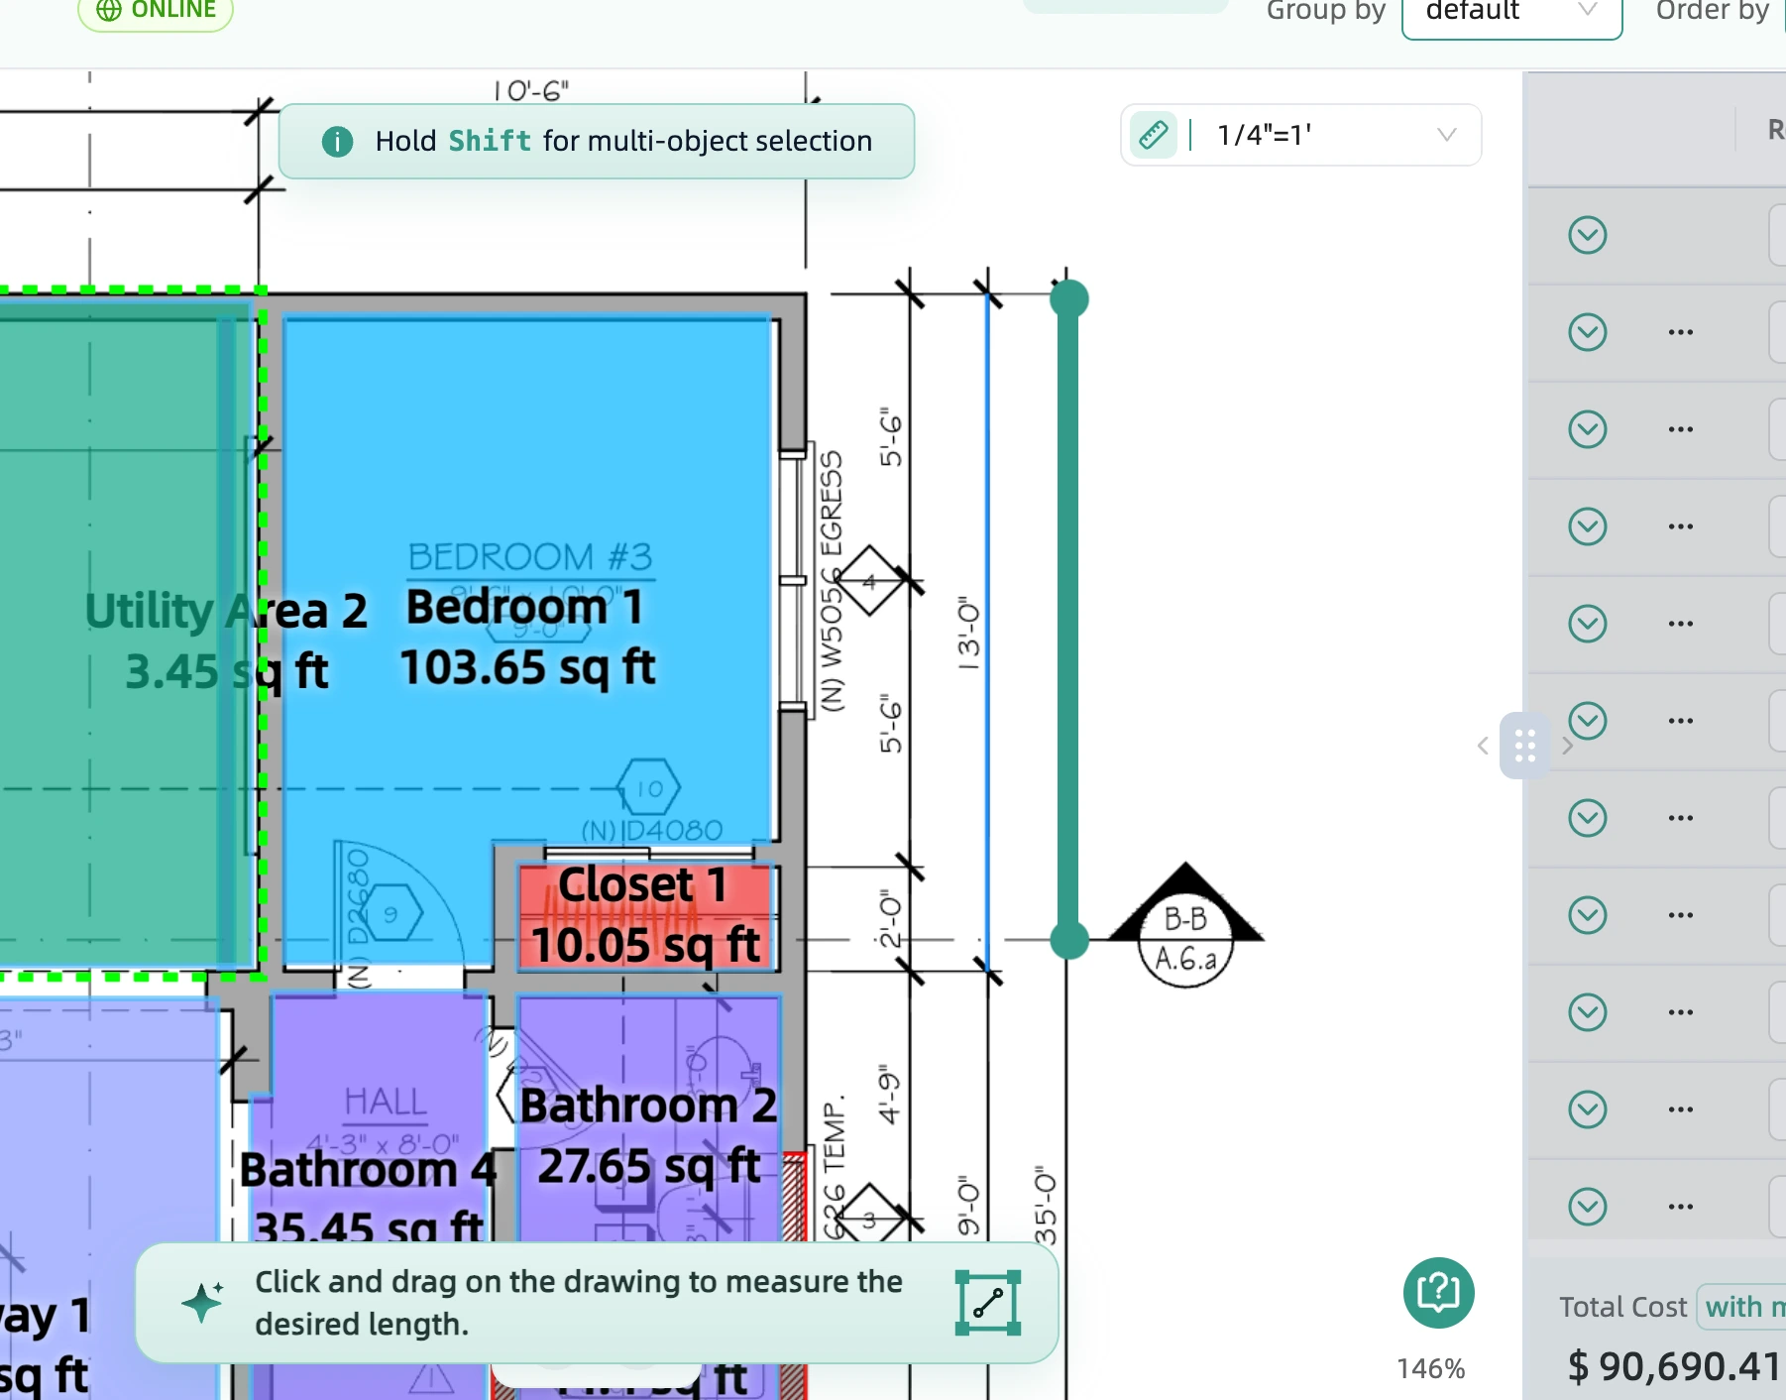The height and width of the screenshot is (1400, 1786).
Task: Expand the second row's circled chevron
Action: pos(1587,332)
